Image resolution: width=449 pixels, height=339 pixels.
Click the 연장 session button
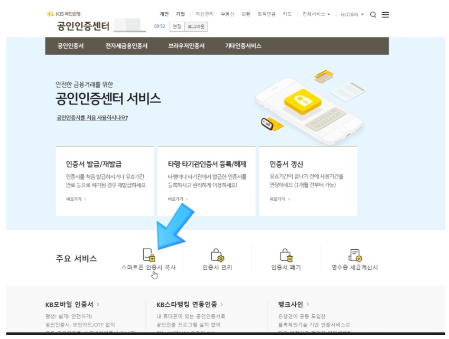(177, 26)
